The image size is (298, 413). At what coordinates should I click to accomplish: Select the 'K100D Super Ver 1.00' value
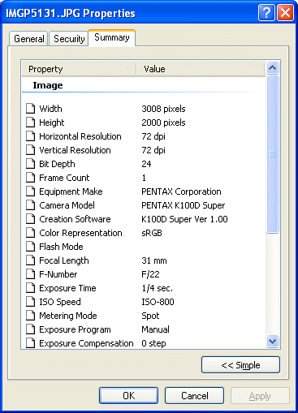[184, 219]
